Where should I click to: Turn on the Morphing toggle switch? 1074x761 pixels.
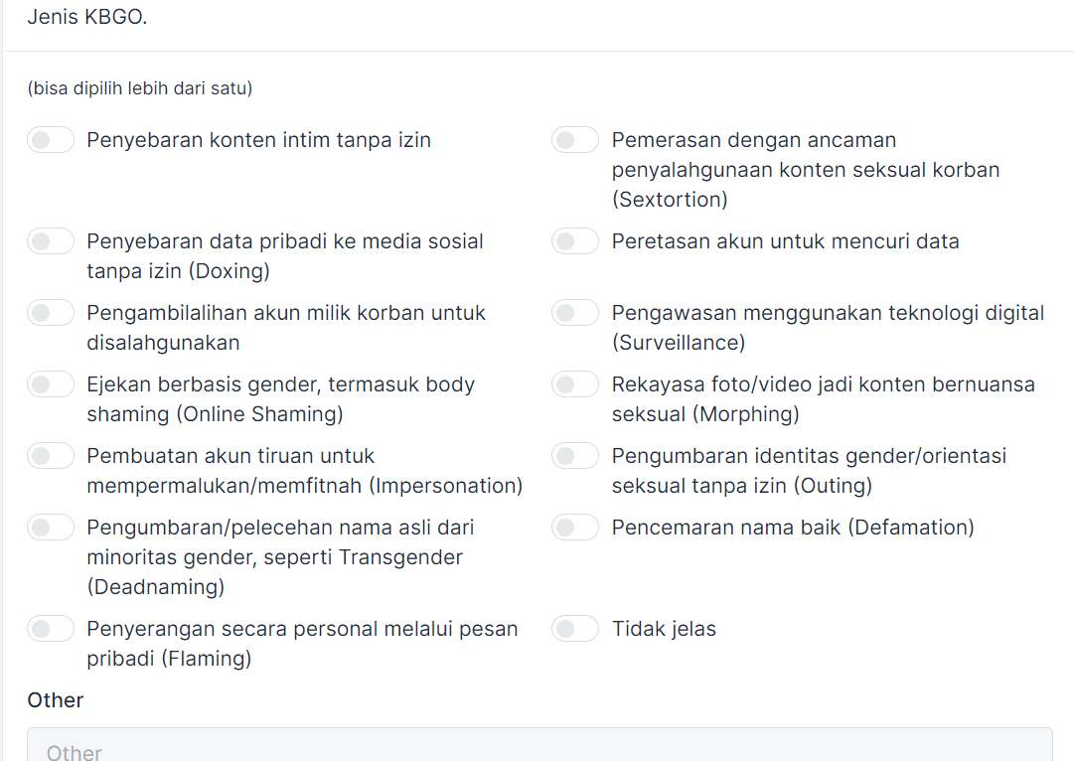click(x=575, y=384)
